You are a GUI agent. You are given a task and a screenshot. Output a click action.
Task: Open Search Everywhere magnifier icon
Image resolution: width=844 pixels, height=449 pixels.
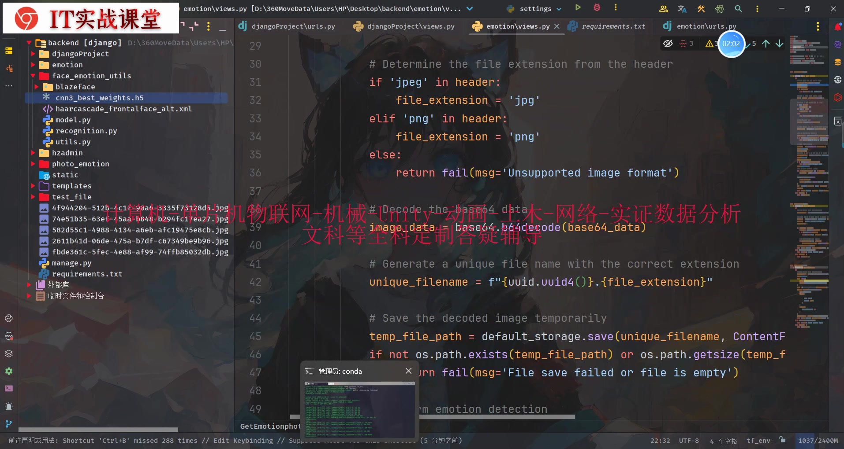pyautogui.click(x=738, y=8)
